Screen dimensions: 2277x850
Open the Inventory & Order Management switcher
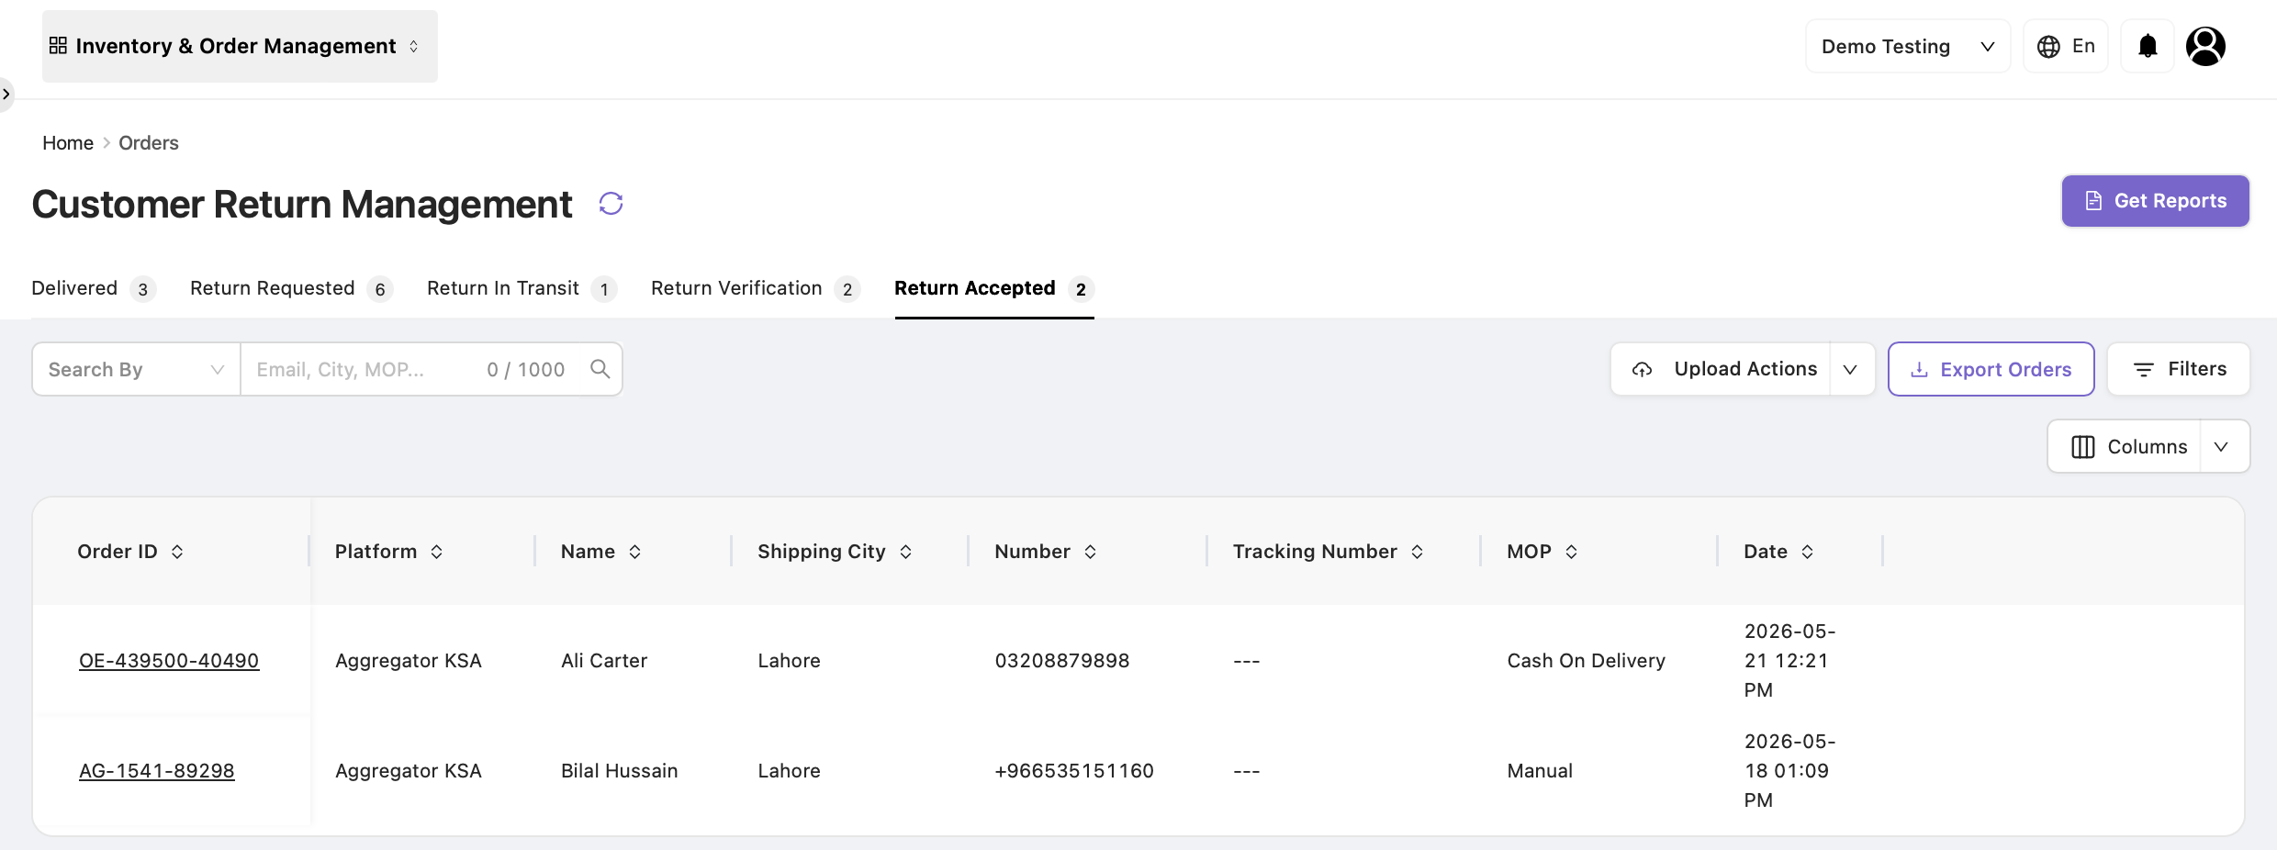pyautogui.click(x=240, y=46)
